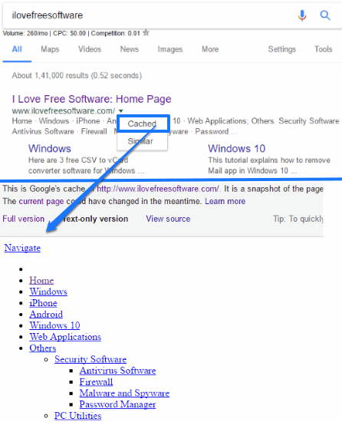Click the About 1,41,000 results text

tap(77, 75)
